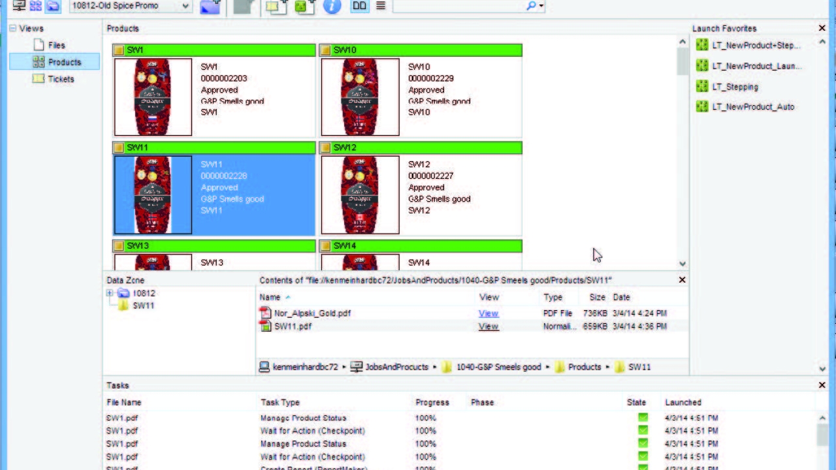Click product number 0000002229 in the SW10 card
The height and width of the screenshot is (470, 836).
pyautogui.click(x=431, y=78)
